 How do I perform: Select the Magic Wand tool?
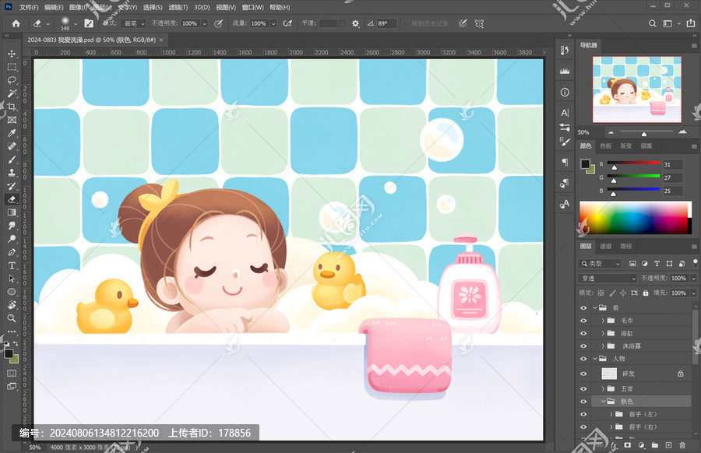[12, 93]
